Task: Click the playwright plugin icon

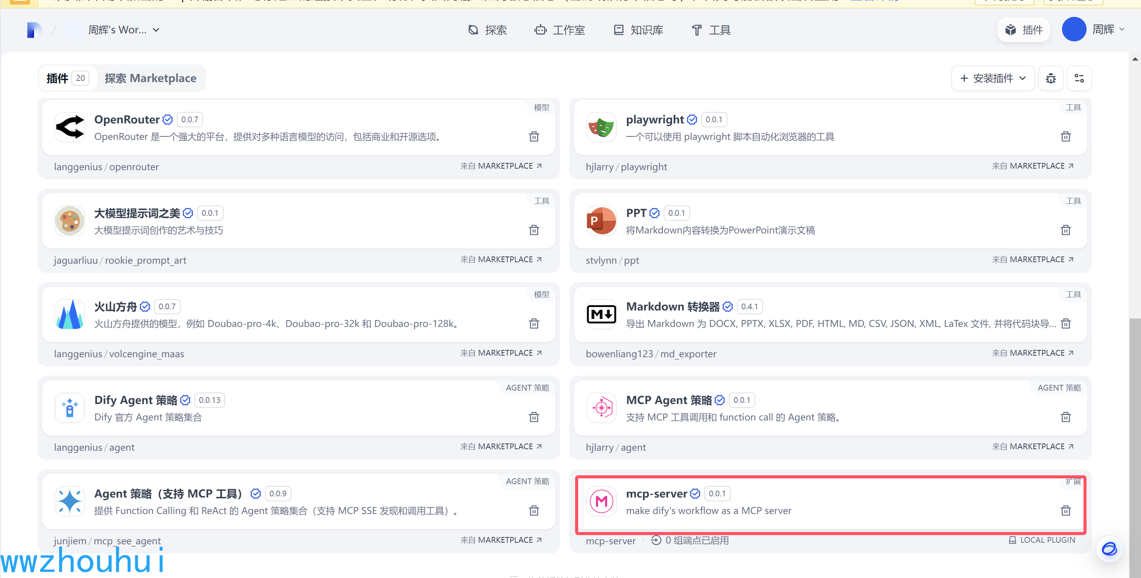Action: 601,127
